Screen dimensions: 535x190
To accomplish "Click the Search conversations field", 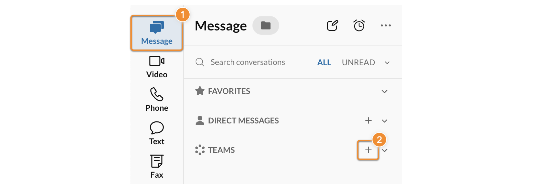I will (x=247, y=62).
